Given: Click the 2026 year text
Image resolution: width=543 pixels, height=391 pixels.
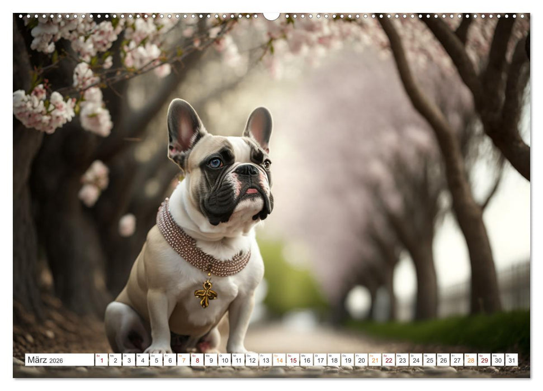Looking at the screenshot, I should [x=56, y=361].
